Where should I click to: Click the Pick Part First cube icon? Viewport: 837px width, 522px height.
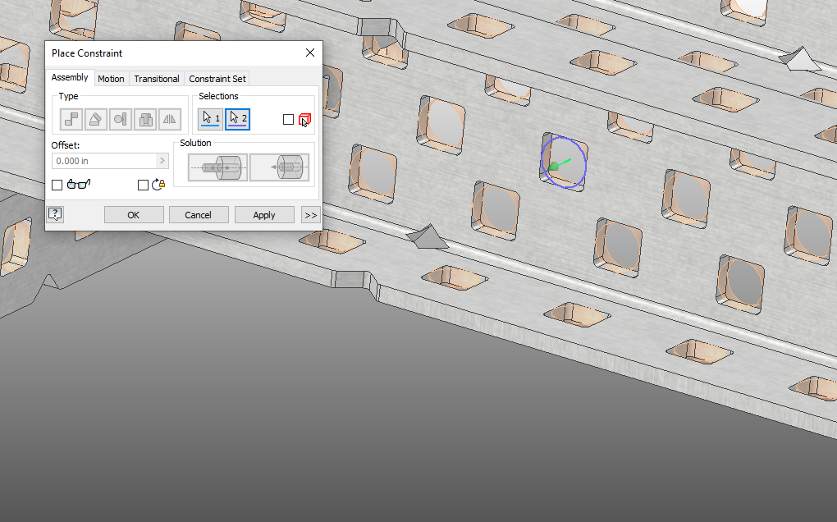304,120
